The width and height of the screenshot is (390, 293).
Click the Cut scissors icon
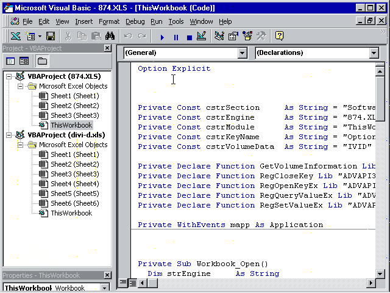pyautogui.click(x=68, y=37)
